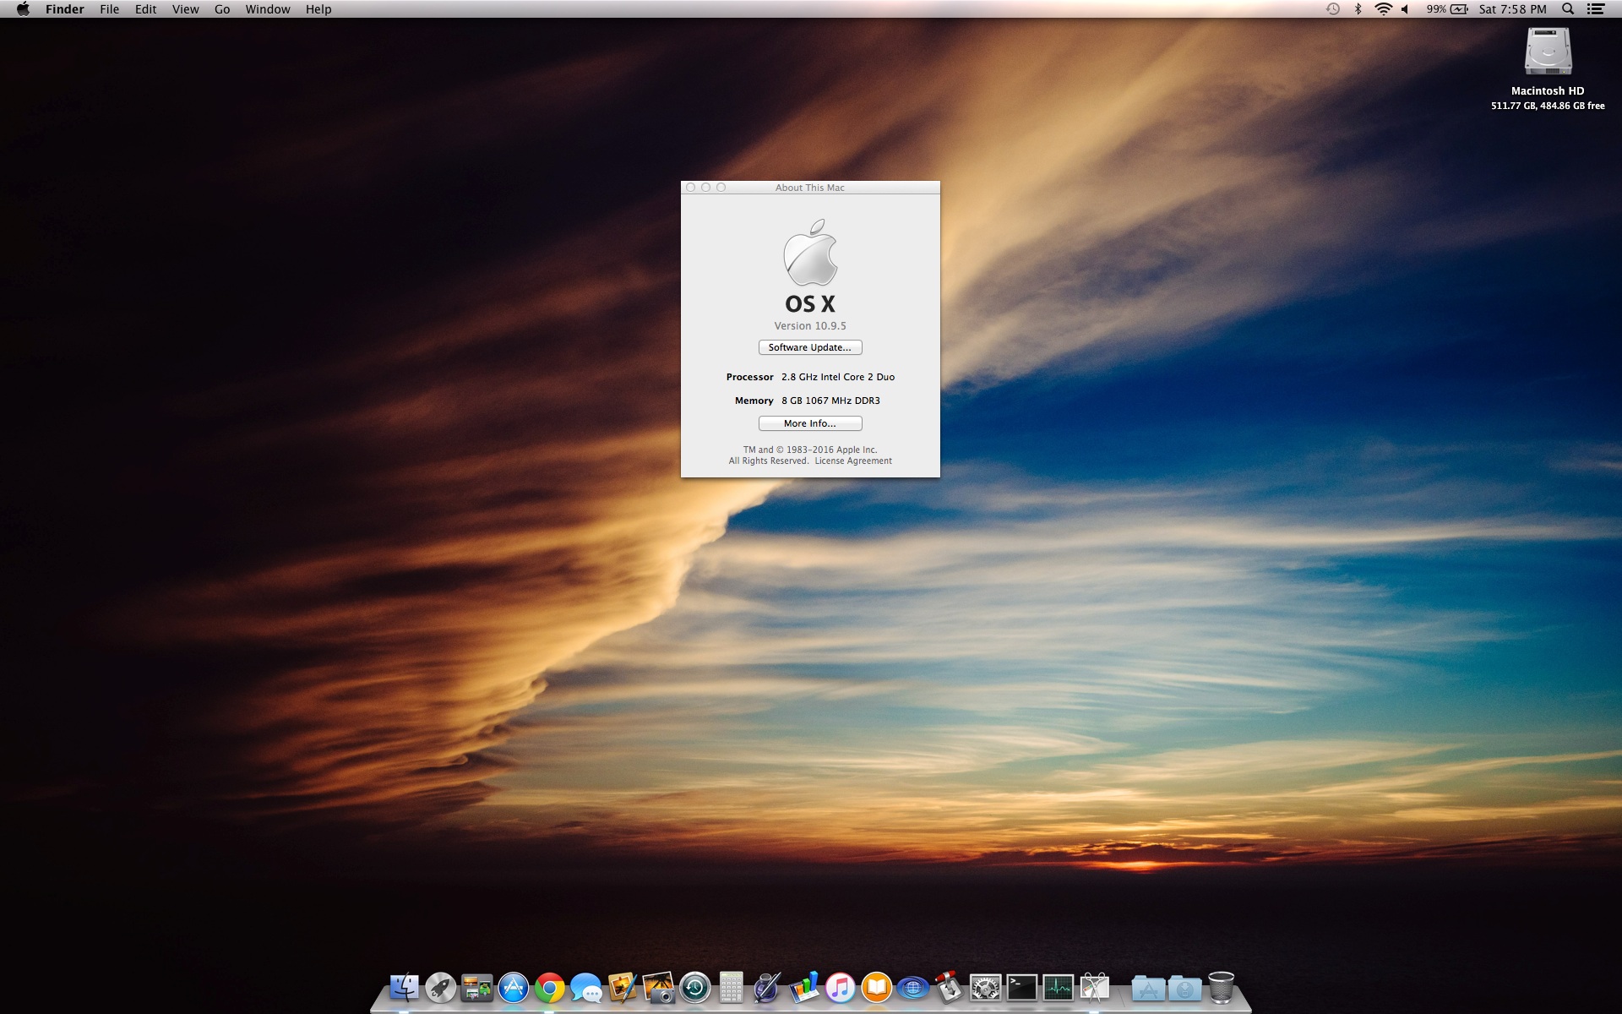Screen dimensions: 1622x1014
Task: Launch Launchpad rocket icon in Dock
Action: pos(440,987)
